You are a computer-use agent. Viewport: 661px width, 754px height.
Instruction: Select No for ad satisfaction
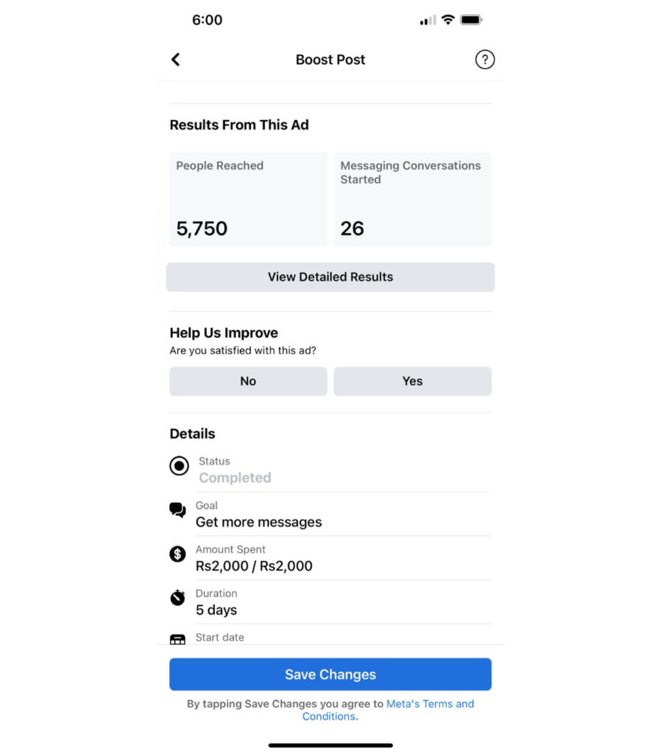click(x=248, y=381)
